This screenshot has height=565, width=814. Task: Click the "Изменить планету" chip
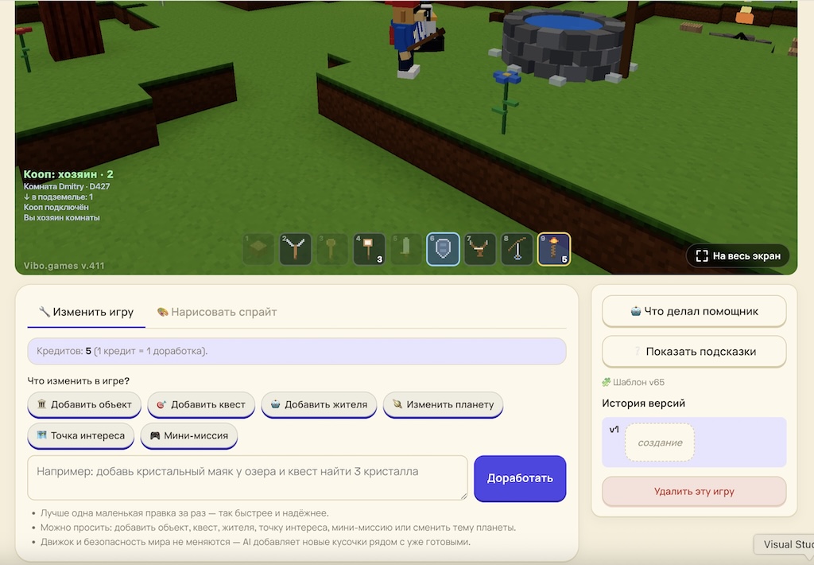click(x=444, y=404)
